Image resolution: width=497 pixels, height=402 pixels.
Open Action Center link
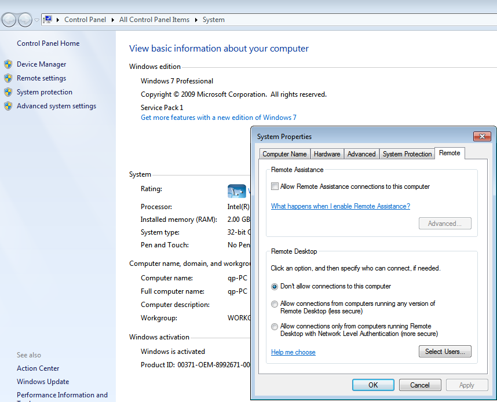38,368
